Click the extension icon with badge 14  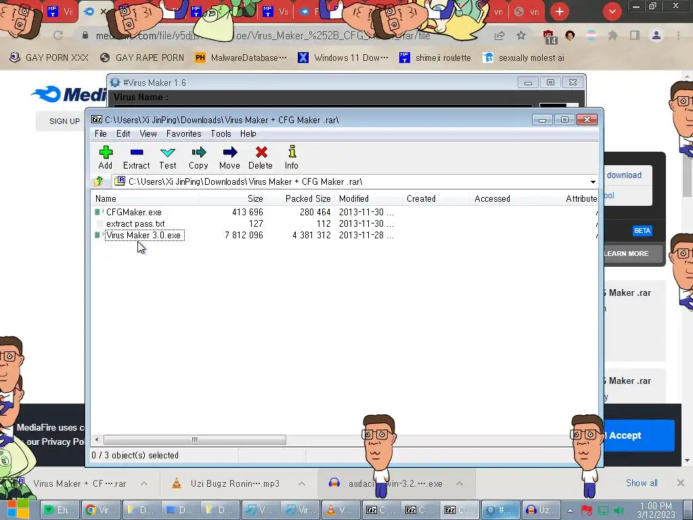[549, 37]
